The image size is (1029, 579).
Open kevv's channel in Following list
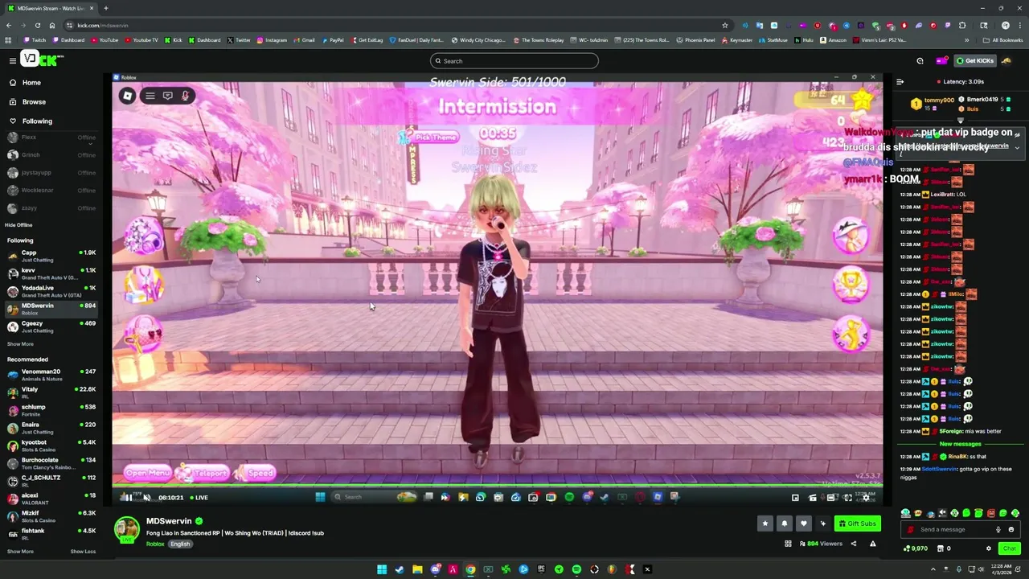(51, 273)
